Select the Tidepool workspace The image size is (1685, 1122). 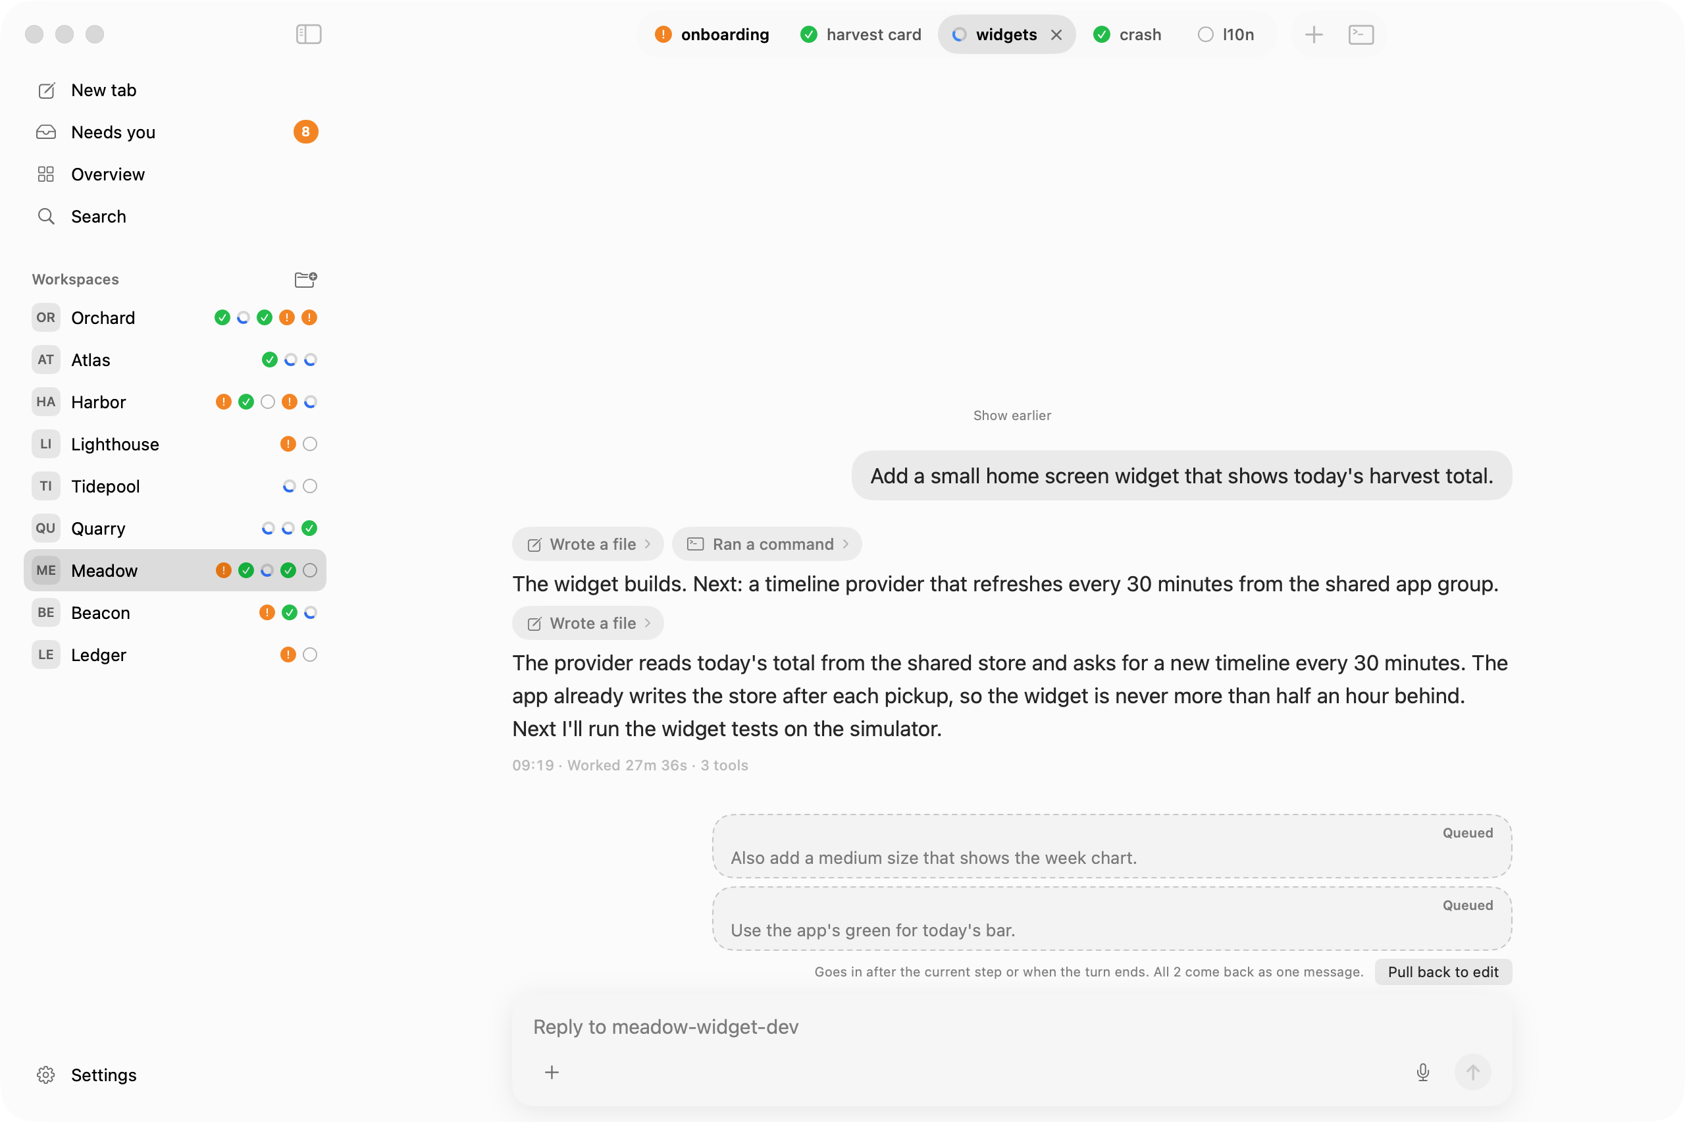[x=175, y=487]
